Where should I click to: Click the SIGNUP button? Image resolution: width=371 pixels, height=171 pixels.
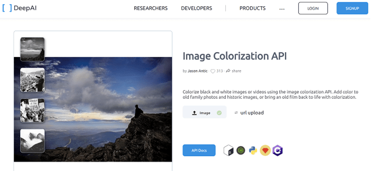coord(352,8)
